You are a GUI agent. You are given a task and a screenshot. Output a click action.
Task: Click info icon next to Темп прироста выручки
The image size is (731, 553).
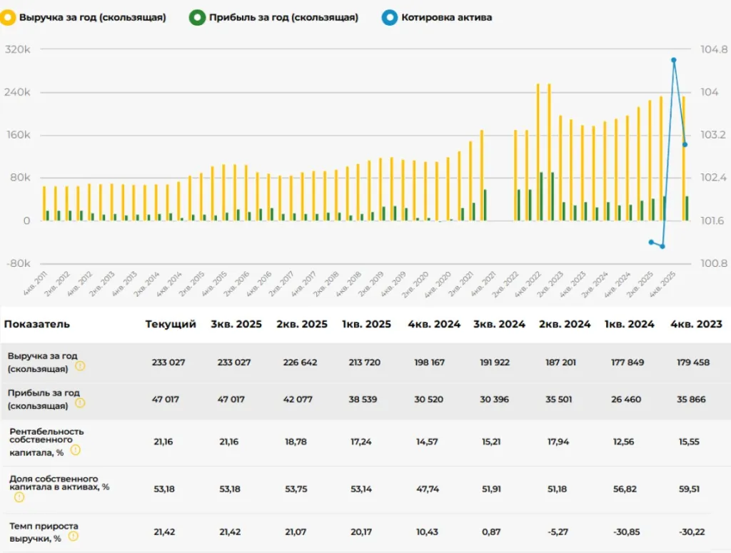pos(73,537)
